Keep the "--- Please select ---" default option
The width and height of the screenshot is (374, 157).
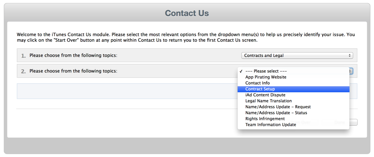pyautogui.click(x=266, y=71)
